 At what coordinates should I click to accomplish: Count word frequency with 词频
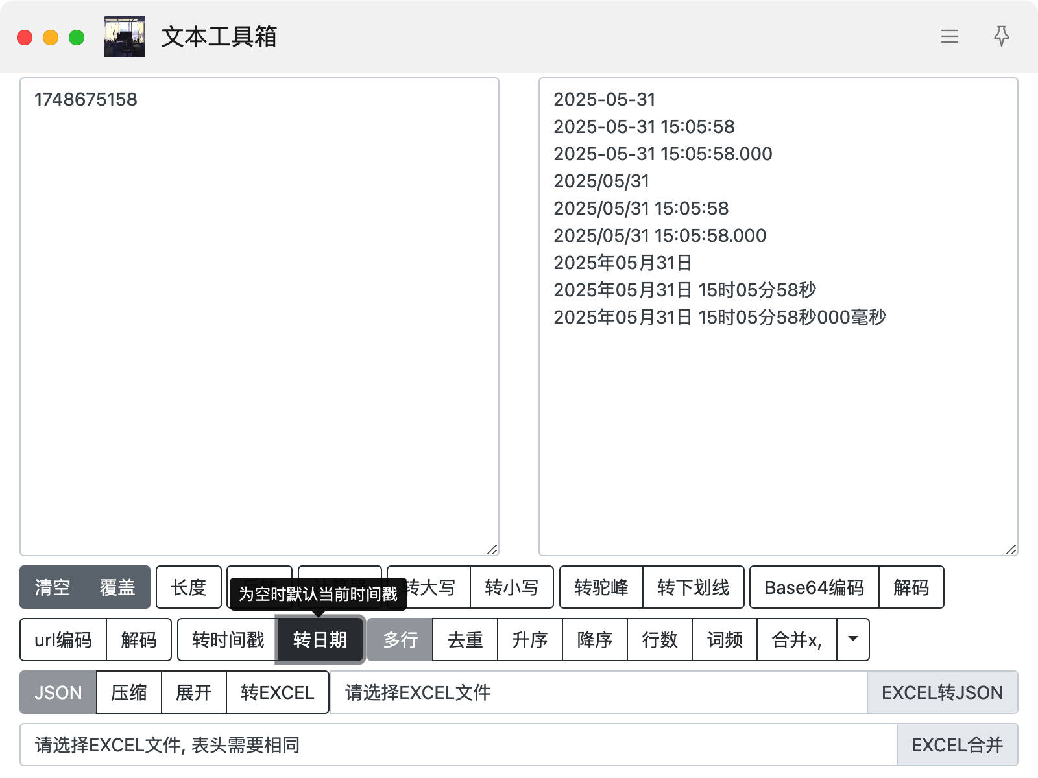(x=725, y=640)
